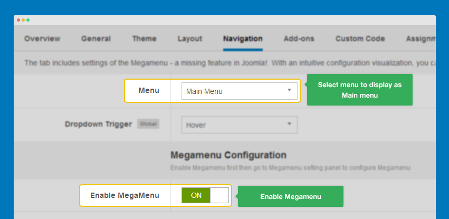Open the Overview tab
449x219 pixels.
(x=42, y=39)
